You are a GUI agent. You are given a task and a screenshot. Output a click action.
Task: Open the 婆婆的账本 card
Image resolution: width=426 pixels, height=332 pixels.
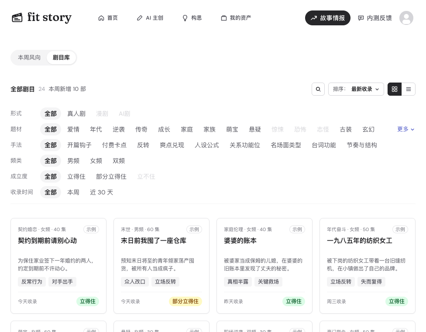[265, 266]
